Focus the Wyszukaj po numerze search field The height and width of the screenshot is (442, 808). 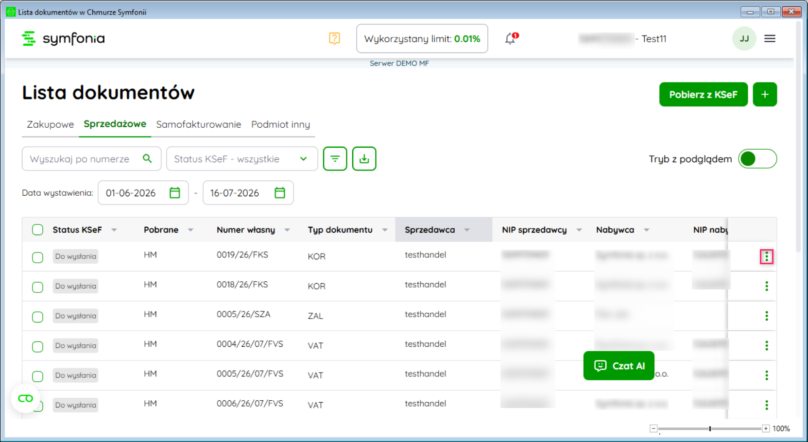point(91,159)
